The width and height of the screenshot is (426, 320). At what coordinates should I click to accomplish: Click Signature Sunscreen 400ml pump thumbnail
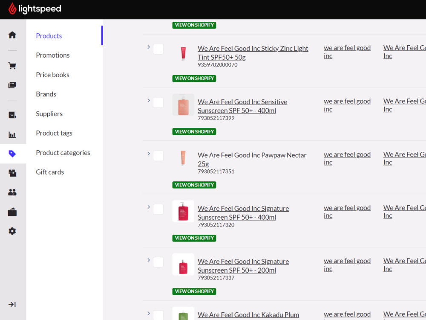point(183,211)
